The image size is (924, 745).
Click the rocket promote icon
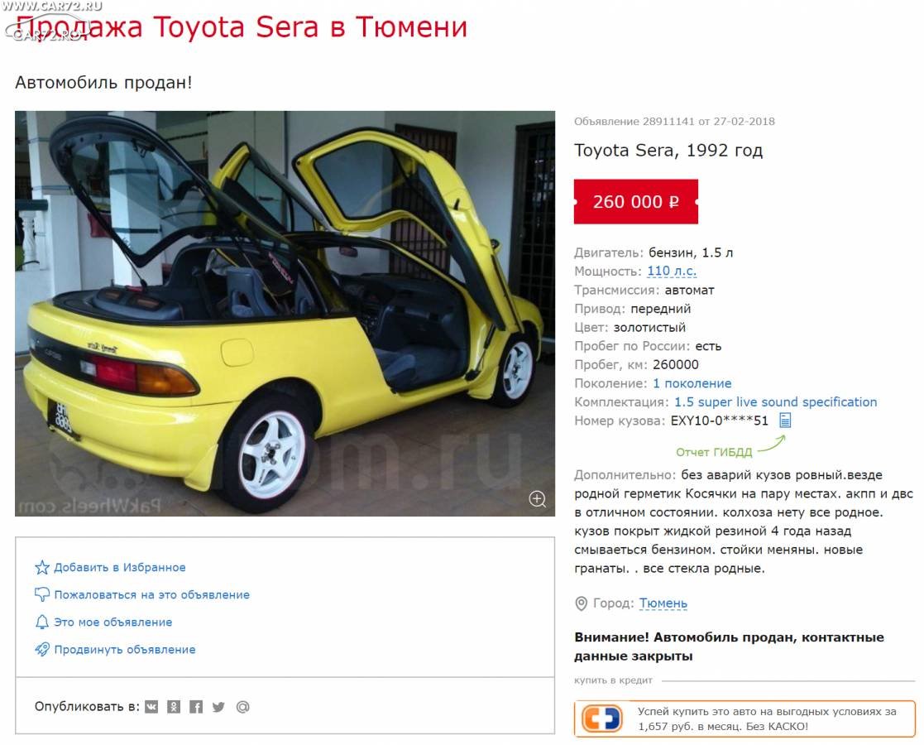tap(42, 650)
